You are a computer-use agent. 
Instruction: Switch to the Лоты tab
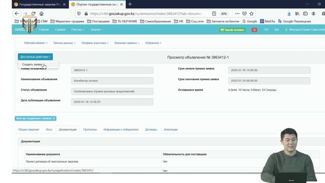(x=49, y=130)
